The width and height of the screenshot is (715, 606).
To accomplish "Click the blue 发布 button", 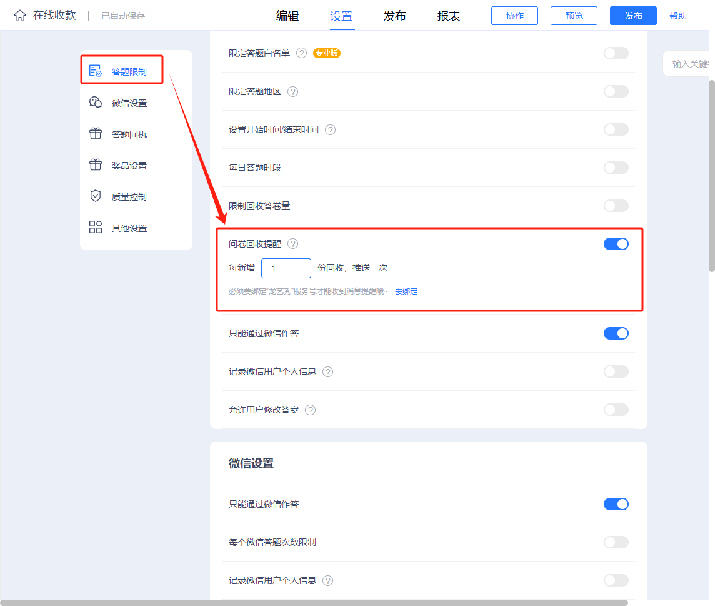I will click(633, 16).
